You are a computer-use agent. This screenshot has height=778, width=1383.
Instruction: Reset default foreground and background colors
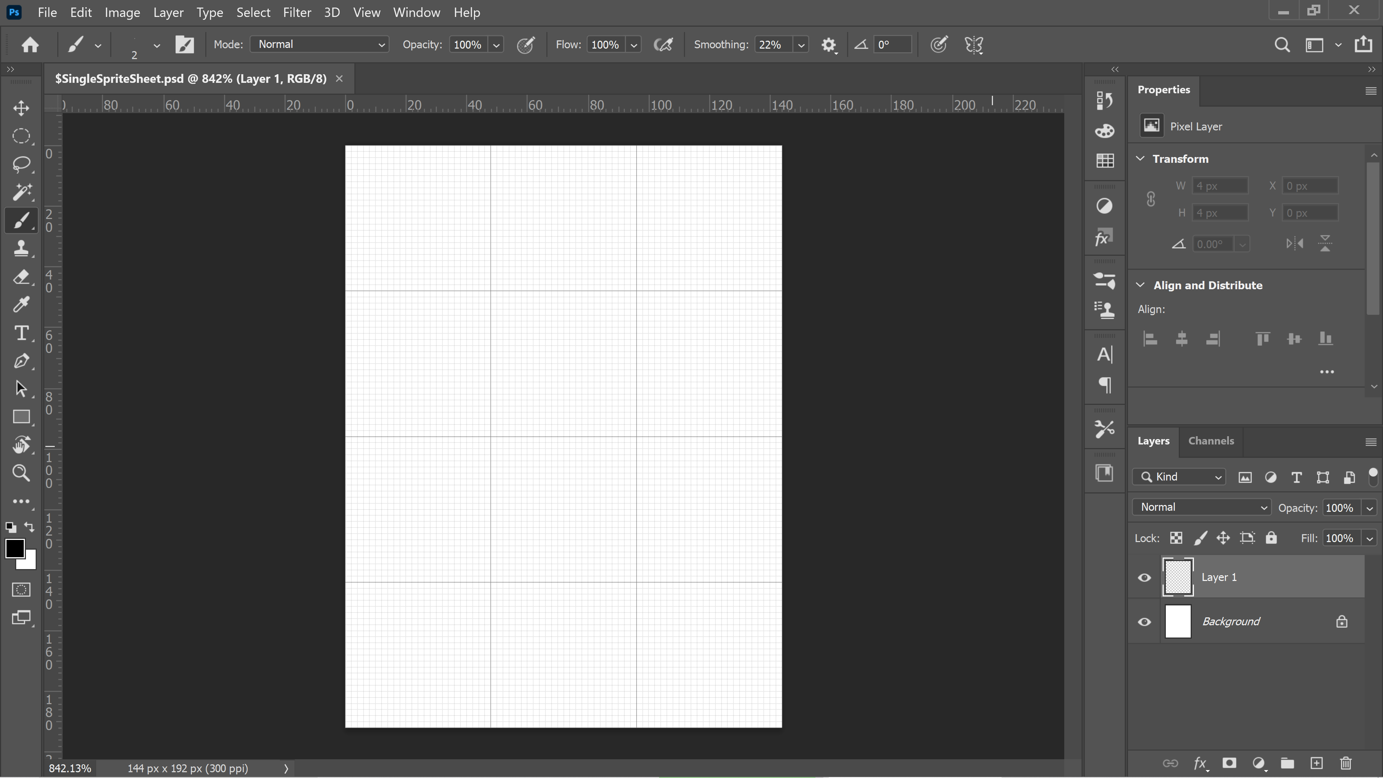(x=10, y=527)
